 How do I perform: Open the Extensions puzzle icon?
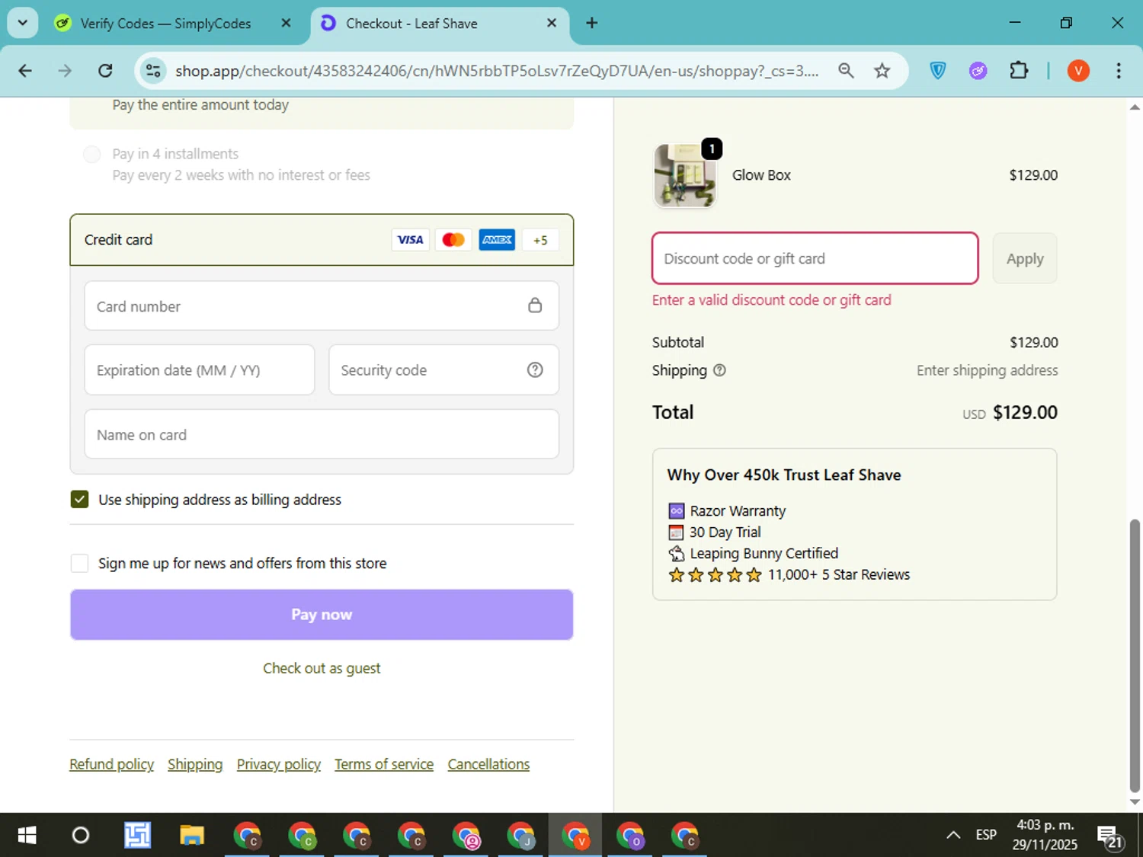coord(1019,71)
